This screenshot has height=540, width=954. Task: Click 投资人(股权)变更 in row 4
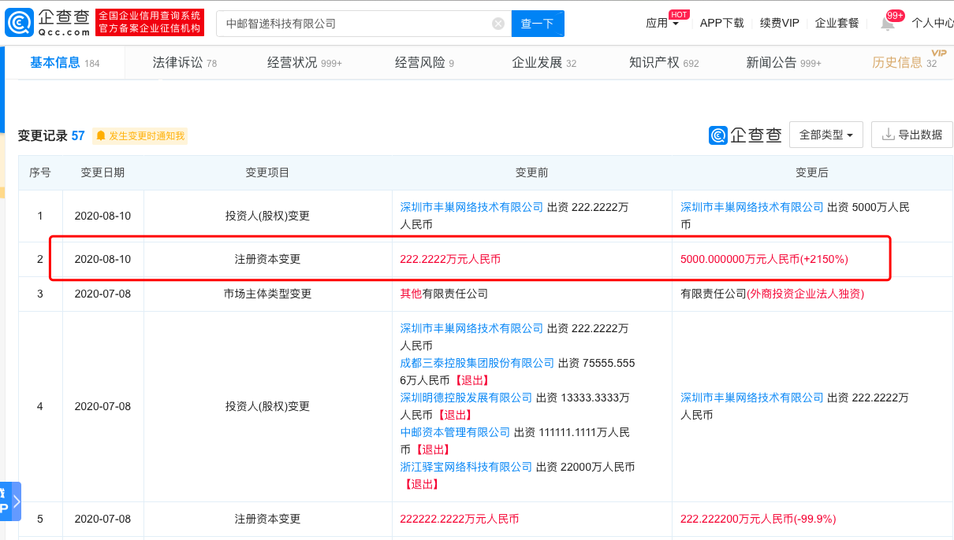(x=267, y=406)
